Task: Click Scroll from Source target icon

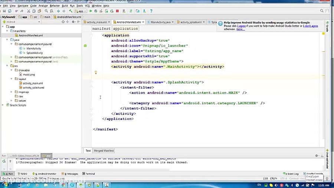Action: [x=63, y=22]
